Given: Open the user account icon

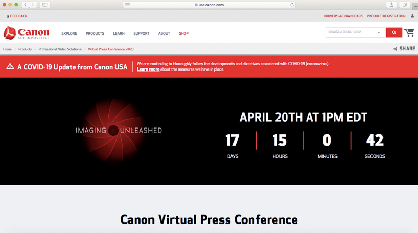Looking at the screenshot, I should click(412, 16).
